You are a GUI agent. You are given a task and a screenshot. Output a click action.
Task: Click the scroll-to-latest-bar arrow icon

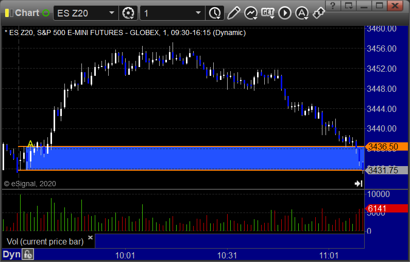pos(358,184)
